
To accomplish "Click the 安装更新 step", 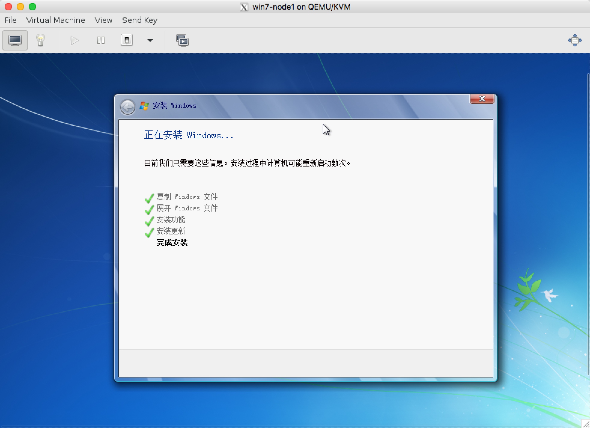I will coord(171,231).
